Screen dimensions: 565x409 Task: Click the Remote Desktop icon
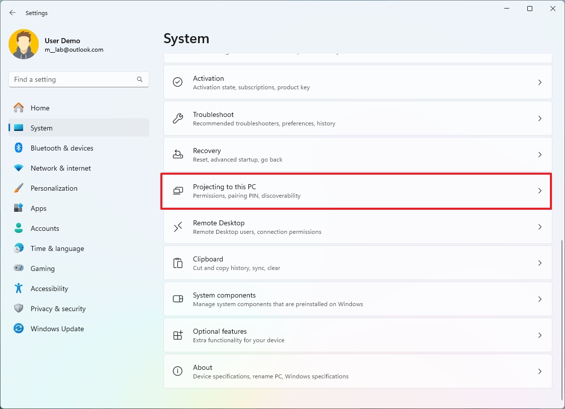click(x=177, y=227)
